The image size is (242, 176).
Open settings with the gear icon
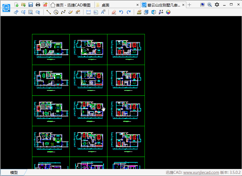(x=217, y=5)
